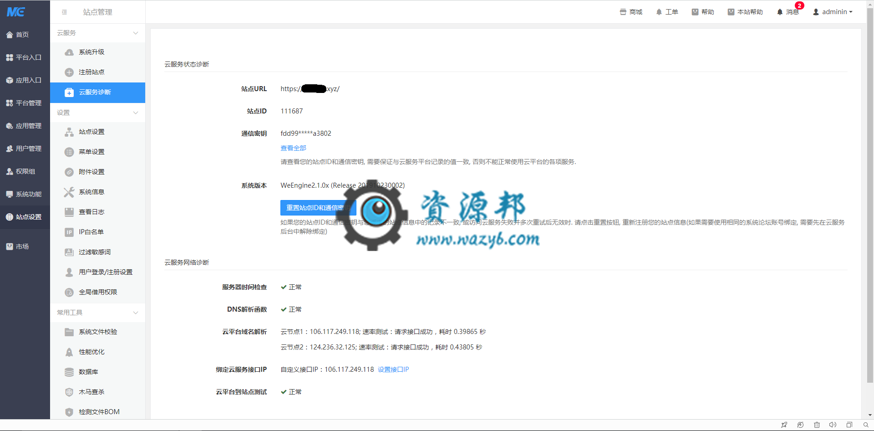Toggle the hamburger menu collapse icon
Viewport: 874px width, 431px height.
tap(64, 12)
